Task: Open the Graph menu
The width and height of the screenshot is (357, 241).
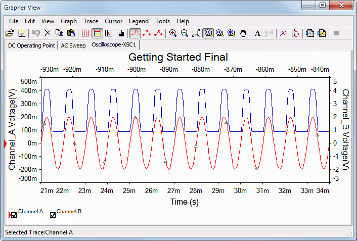Action: click(69, 21)
